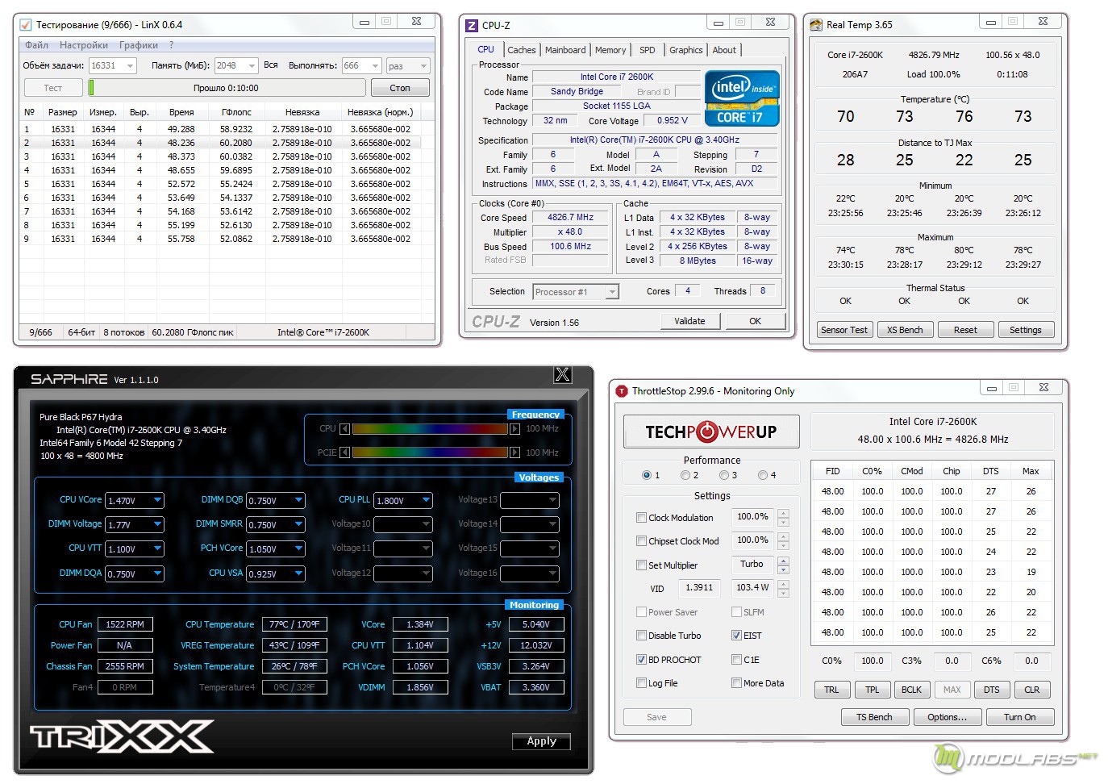Image resolution: width=1108 pixels, height=784 pixels.
Task: Open the Настройки menu in LinX
Action: [83, 45]
